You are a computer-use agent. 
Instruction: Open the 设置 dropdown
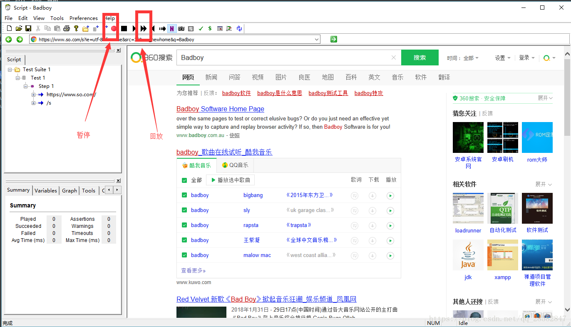pos(502,58)
